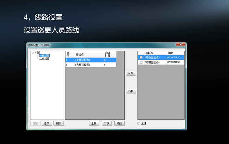
Task: Click 修改 button below the route tree
Action: (x=47, y=123)
